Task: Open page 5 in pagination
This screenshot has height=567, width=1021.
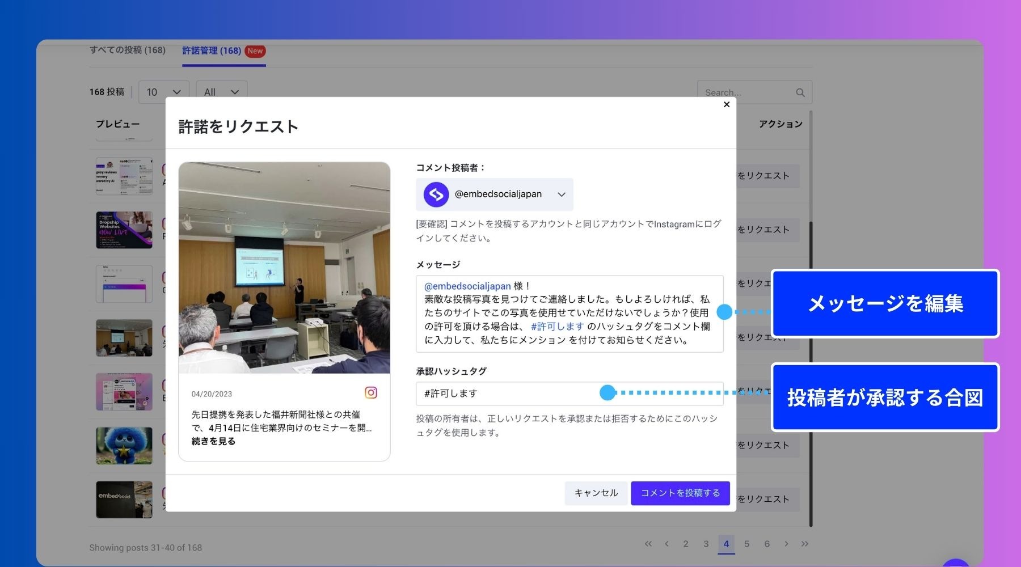Action: point(747,544)
